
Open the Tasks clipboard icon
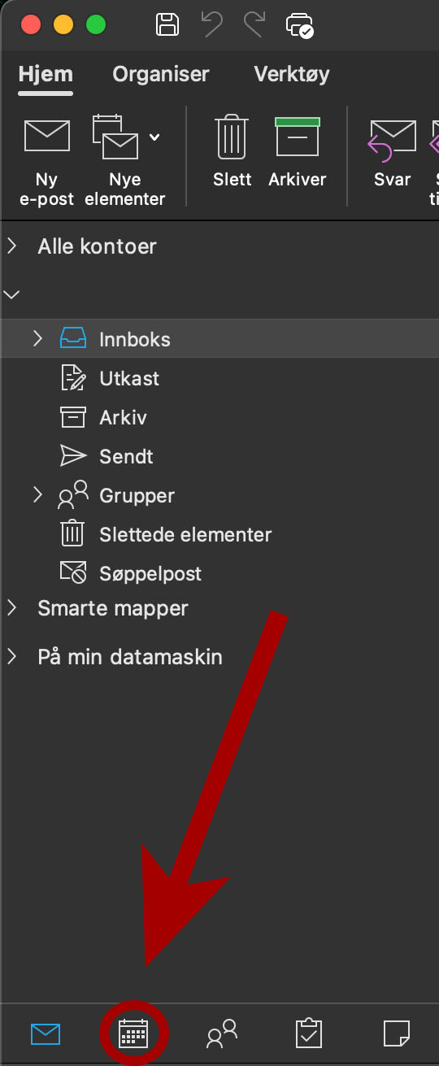click(x=308, y=1033)
